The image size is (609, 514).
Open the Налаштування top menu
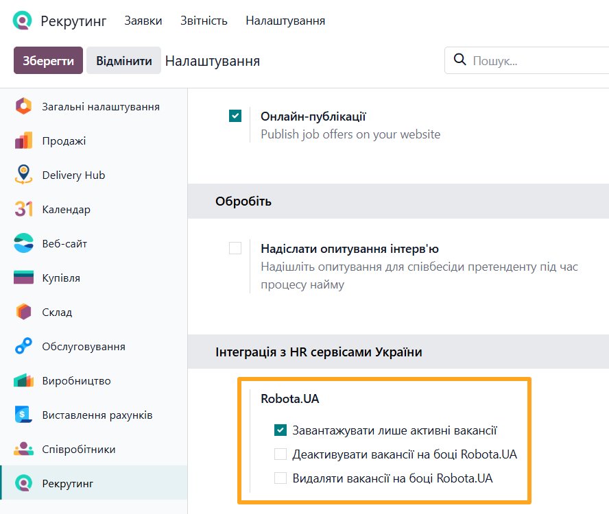point(285,21)
